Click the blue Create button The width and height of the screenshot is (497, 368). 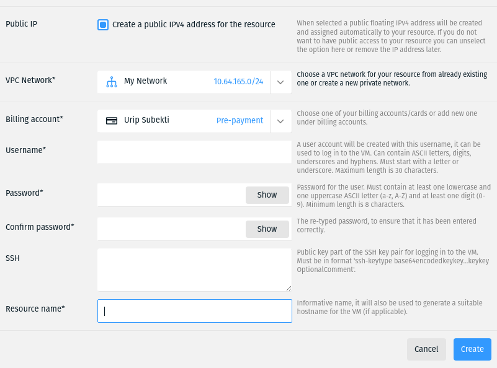click(x=472, y=349)
